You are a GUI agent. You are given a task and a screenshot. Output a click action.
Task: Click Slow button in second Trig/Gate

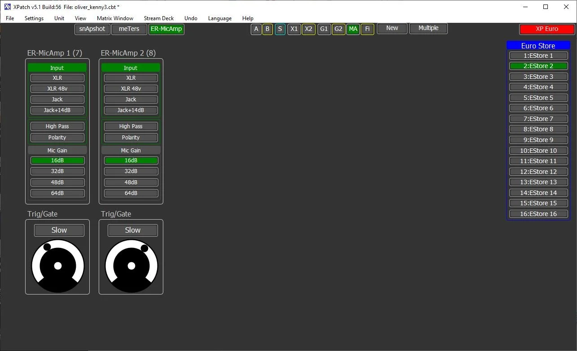(x=133, y=230)
